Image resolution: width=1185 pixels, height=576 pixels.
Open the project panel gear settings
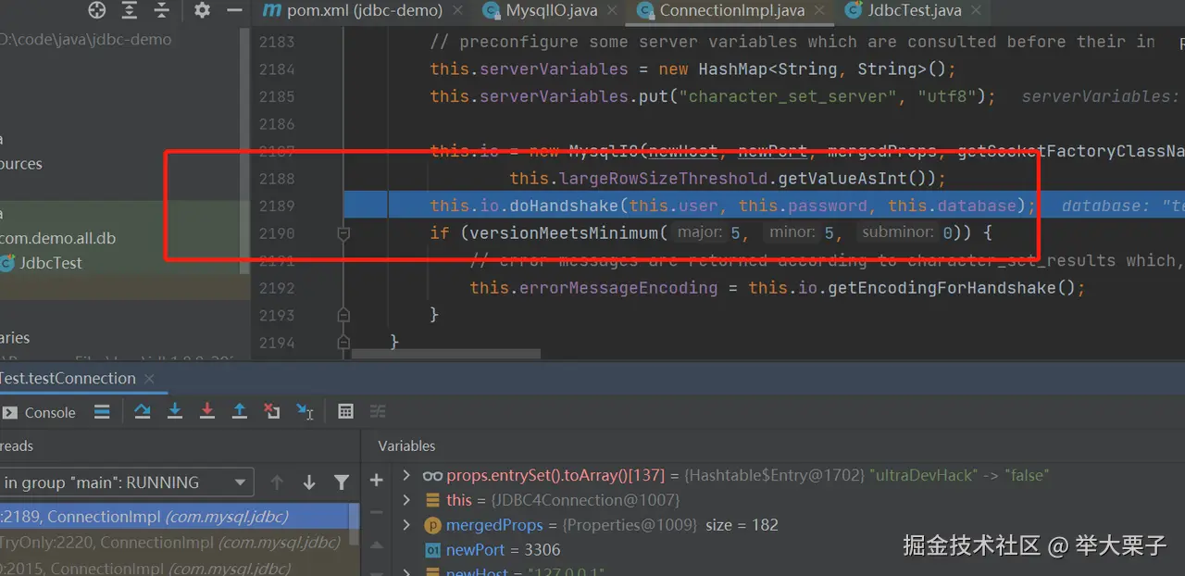coord(202,10)
